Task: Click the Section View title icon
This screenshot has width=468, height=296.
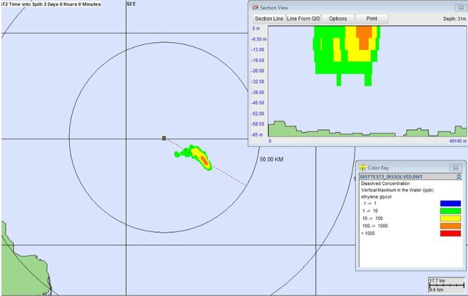Action: point(255,7)
